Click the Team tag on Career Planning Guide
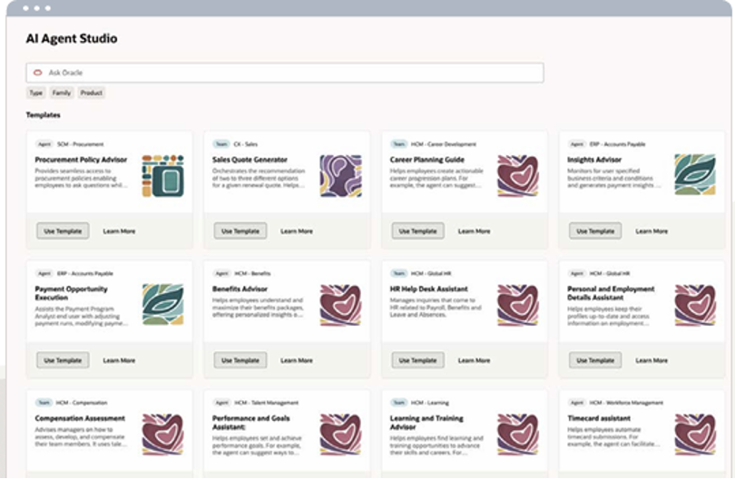 (399, 144)
